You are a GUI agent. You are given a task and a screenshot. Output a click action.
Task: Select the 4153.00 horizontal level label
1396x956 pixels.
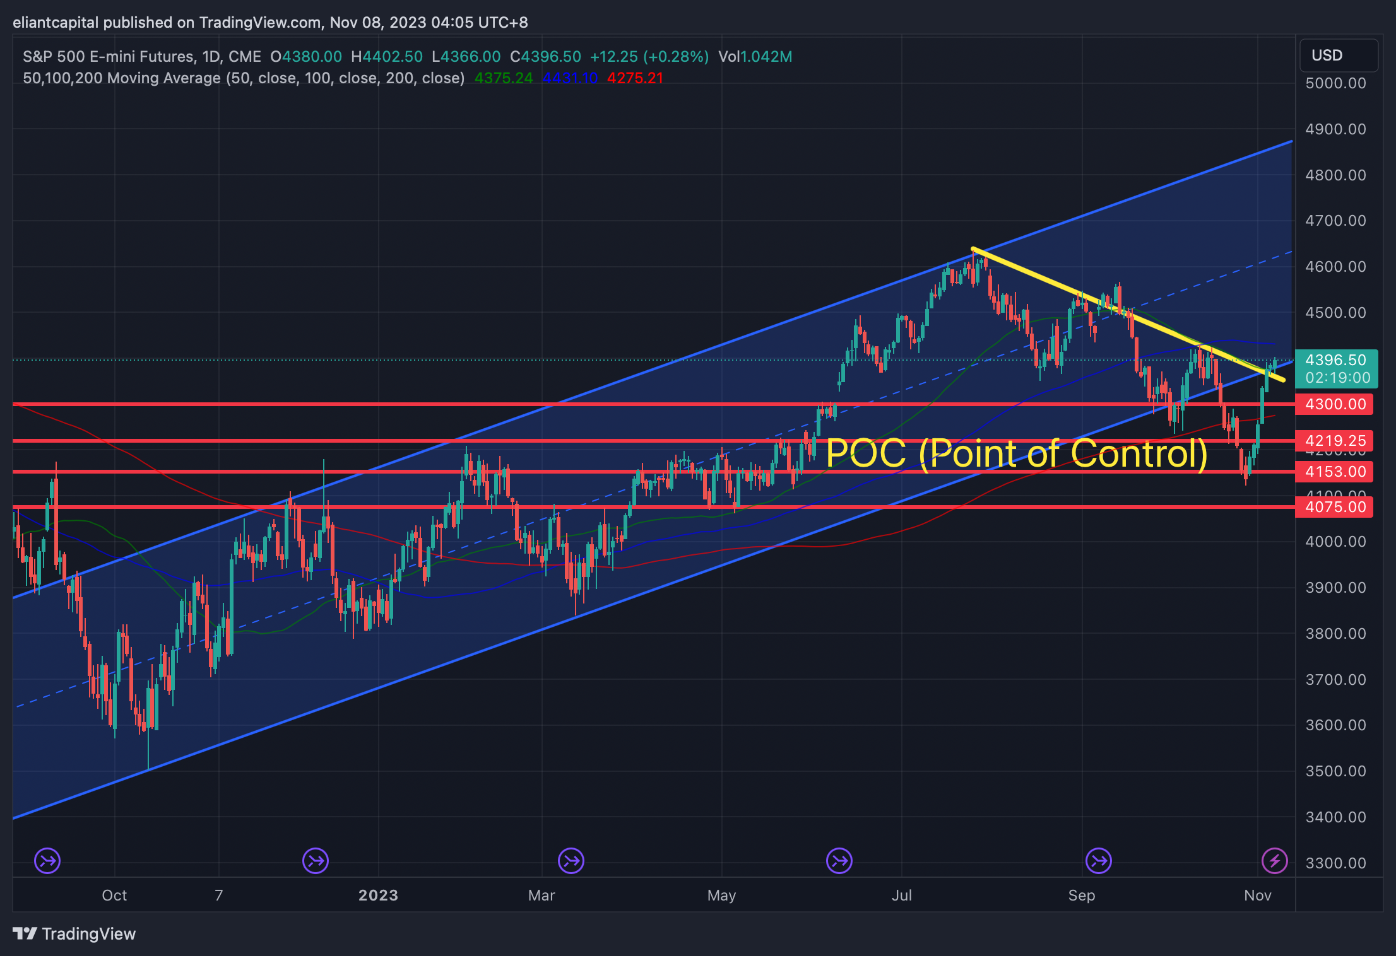[x=1334, y=472]
